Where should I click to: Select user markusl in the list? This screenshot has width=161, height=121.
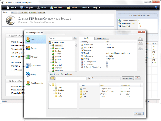(x=59, y=68)
